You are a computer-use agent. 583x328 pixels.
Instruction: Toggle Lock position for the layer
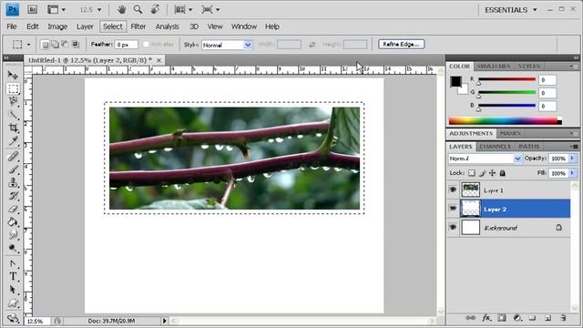pyautogui.click(x=492, y=173)
